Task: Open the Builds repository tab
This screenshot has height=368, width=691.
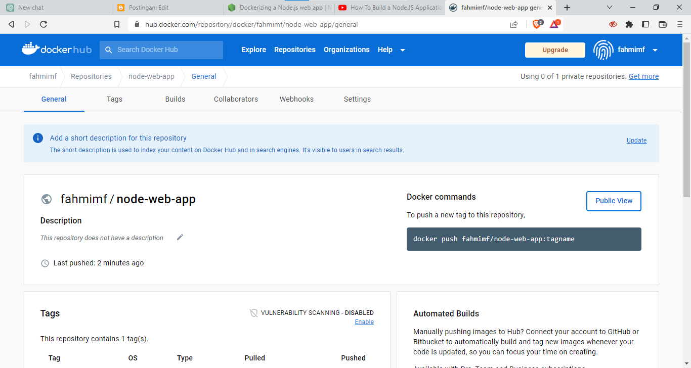Action: (x=175, y=99)
